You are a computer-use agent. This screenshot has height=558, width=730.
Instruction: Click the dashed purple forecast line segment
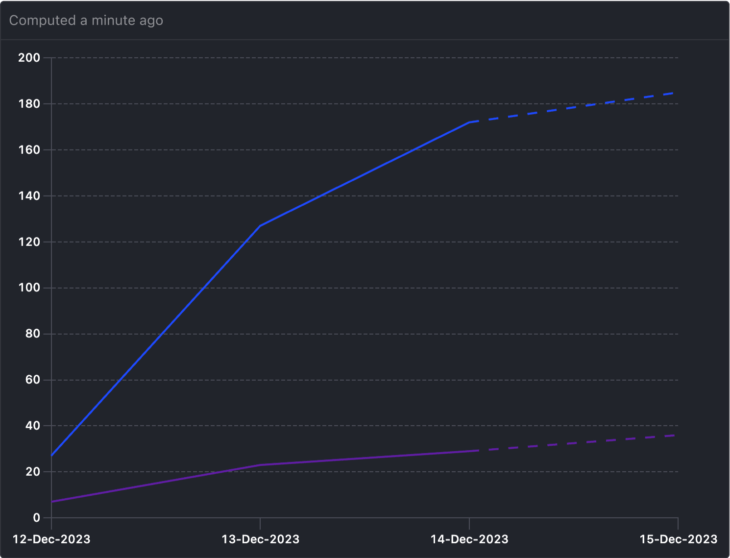[x=574, y=443]
